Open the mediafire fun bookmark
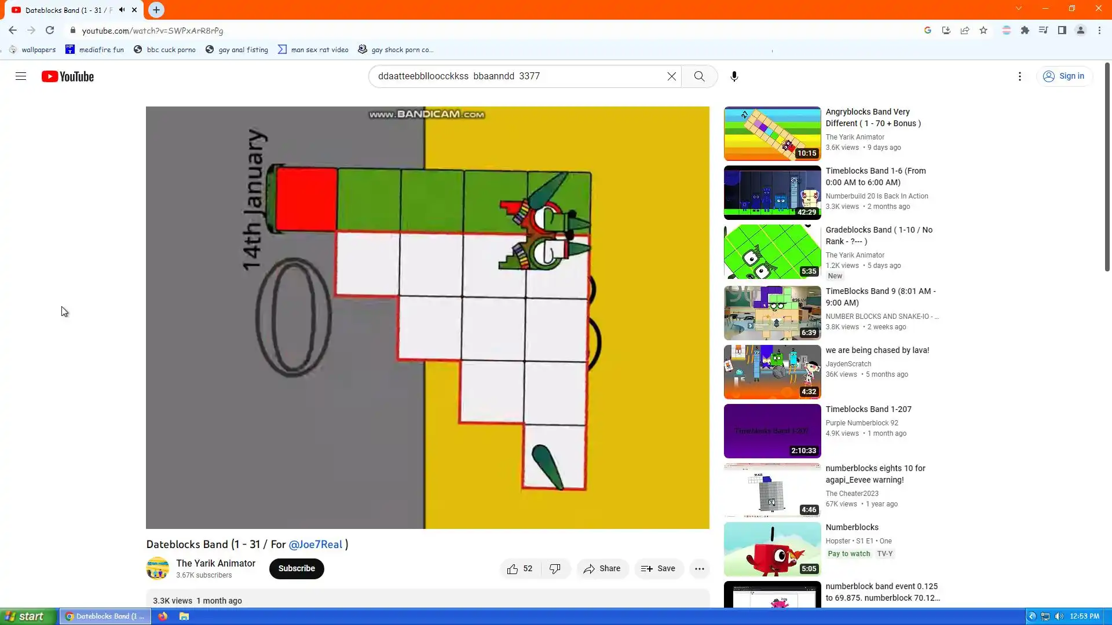This screenshot has height=625, width=1112. 94,50
